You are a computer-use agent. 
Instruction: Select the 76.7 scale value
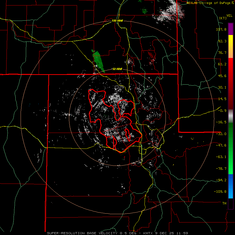click(222, 52)
